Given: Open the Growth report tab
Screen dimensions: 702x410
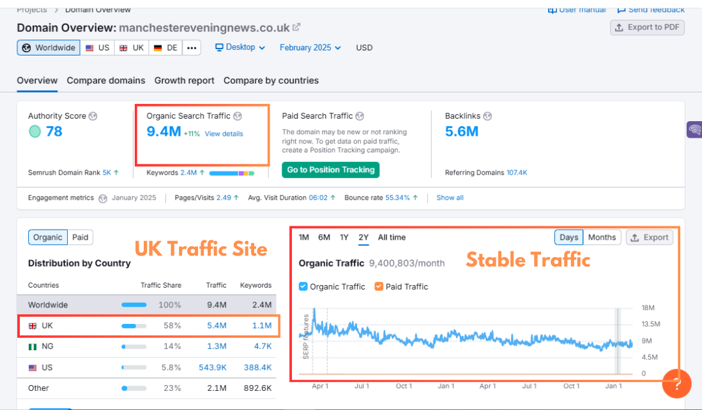Looking at the screenshot, I should (185, 80).
